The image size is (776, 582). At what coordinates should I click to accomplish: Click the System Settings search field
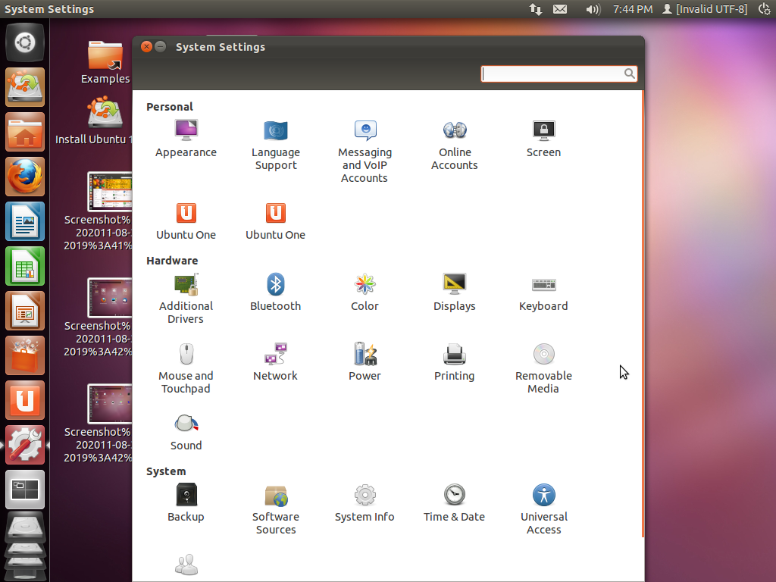tap(559, 74)
